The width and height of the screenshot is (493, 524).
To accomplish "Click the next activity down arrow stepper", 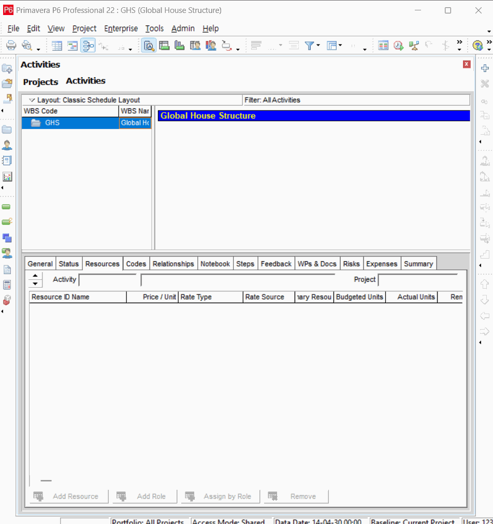I will 35,284.
